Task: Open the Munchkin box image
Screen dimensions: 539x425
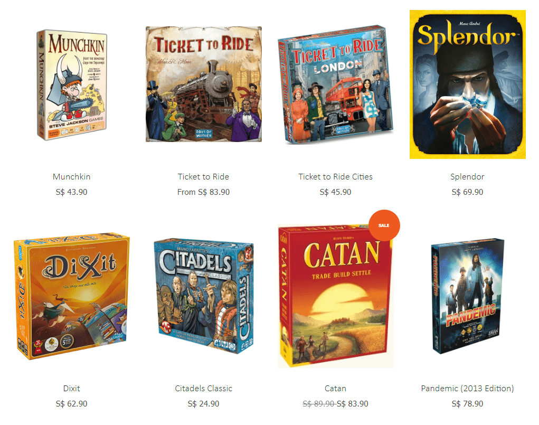Action: tap(72, 85)
